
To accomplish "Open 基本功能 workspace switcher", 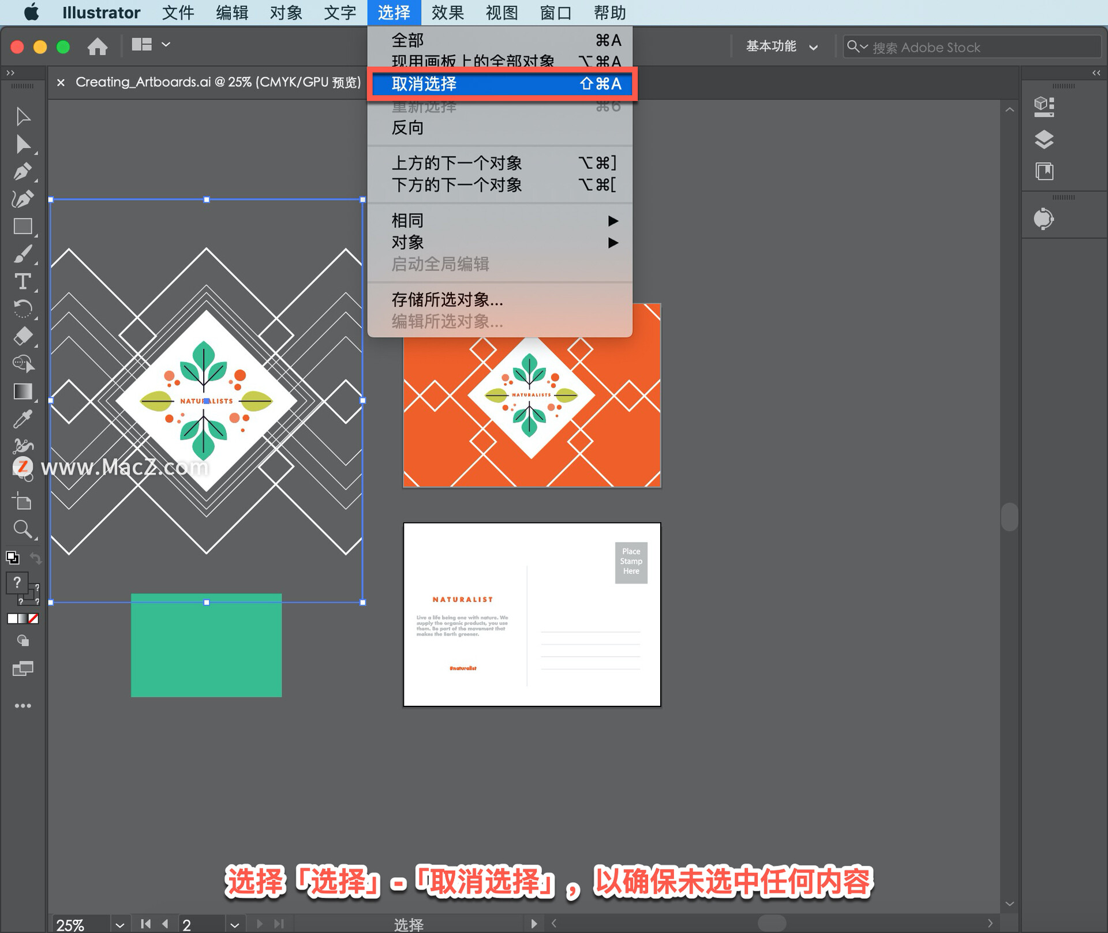I will (782, 46).
